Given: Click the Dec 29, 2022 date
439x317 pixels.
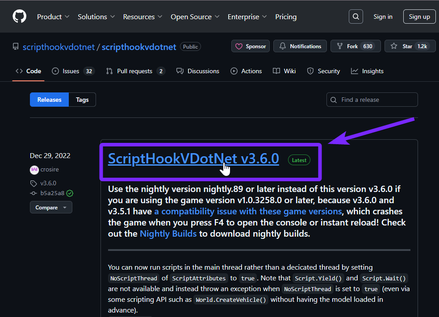Looking at the screenshot, I should pos(50,155).
